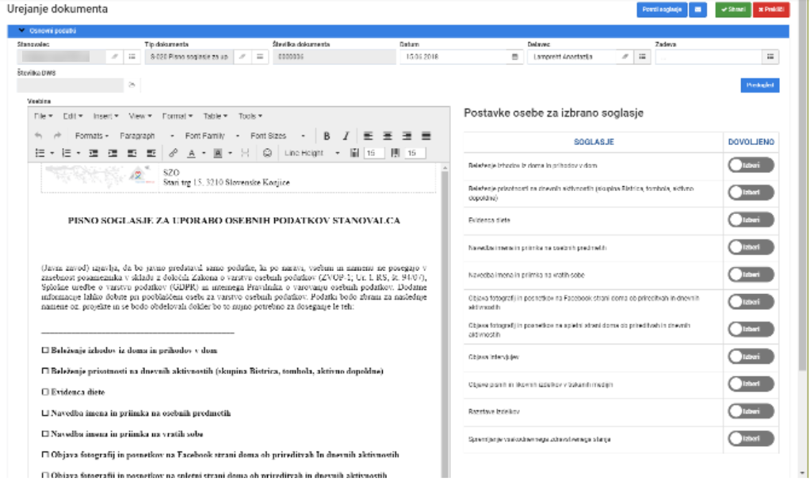Screen dimensions: 810x481
Task: Open background color picker arrow
Action: click(231, 154)
